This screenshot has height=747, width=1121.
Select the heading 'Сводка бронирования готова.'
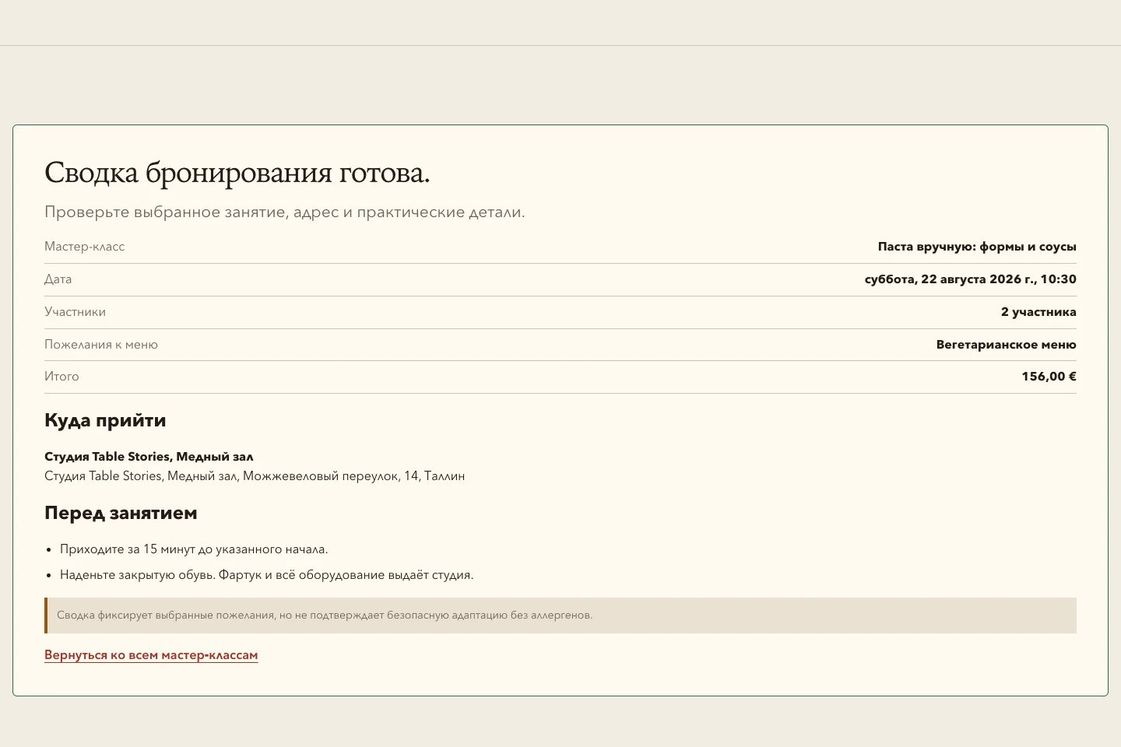[x=237, y=173]
